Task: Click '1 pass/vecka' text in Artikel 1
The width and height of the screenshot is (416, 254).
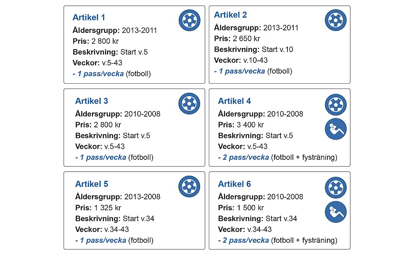Action: tap(101, 74)
